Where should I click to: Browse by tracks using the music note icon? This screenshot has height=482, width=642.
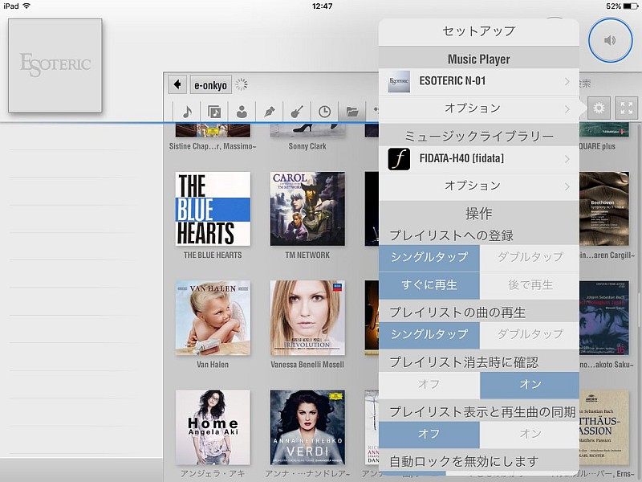point(187,111)
